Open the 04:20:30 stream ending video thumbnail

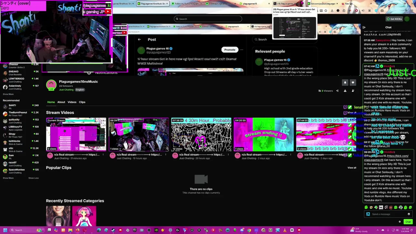coord(264,135)
